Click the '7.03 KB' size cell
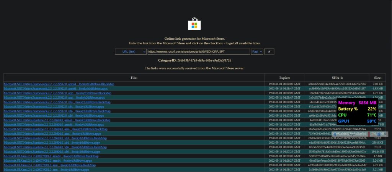Viewport: 392px width, 172px height. click(377, 84)
